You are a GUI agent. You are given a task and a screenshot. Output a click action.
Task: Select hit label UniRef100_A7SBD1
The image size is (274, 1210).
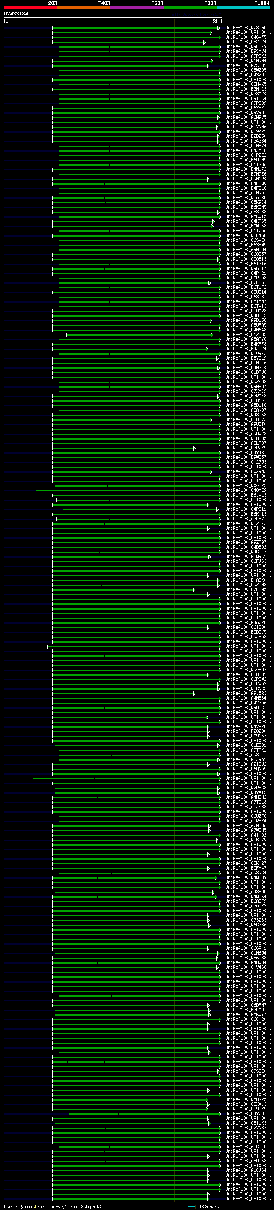pos(246,65)
